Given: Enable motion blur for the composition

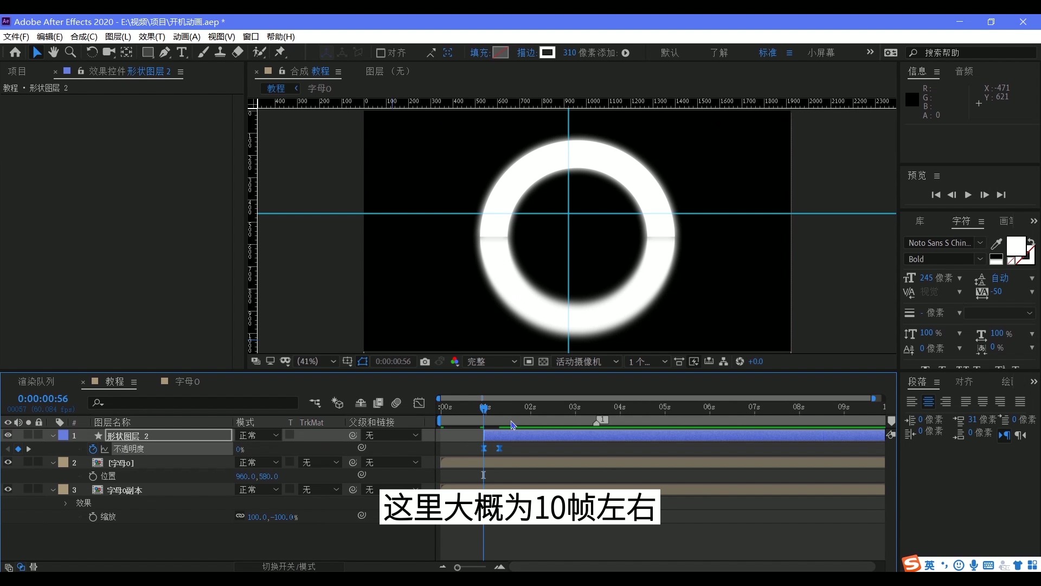Looking at the screenshot, I should pyautogui.click(x=396, y=403).
